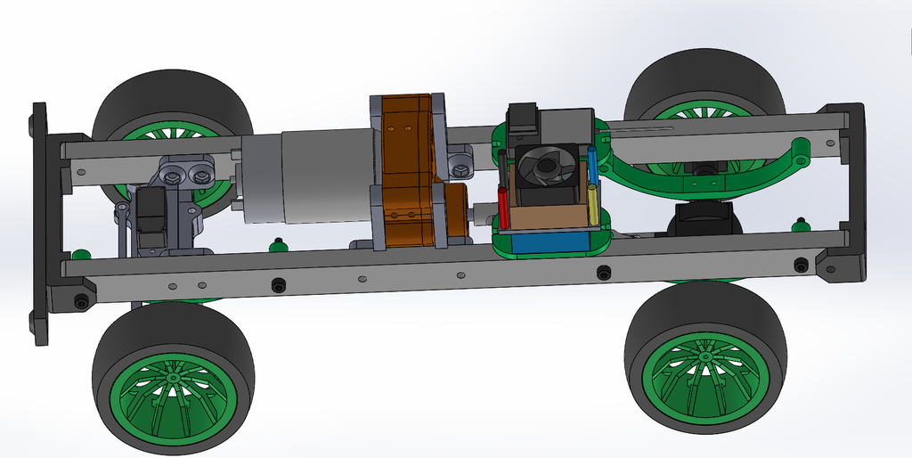Click the near gray frame rail
The height and width of the screenshot is (458, 912).
tap(453, 266)
